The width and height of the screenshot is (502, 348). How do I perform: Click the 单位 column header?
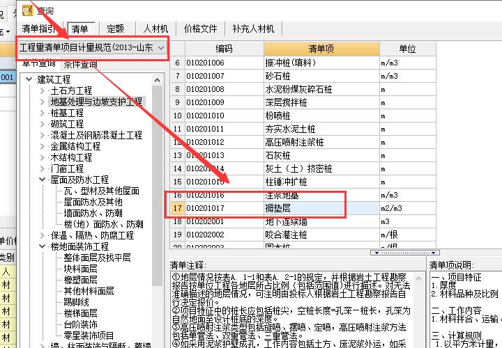407,49
